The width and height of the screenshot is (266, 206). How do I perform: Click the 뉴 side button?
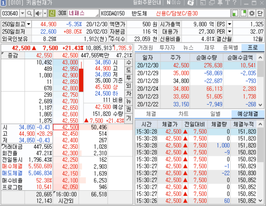129,102
